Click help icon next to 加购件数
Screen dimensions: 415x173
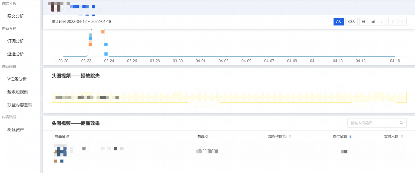(x=285, y=136)
